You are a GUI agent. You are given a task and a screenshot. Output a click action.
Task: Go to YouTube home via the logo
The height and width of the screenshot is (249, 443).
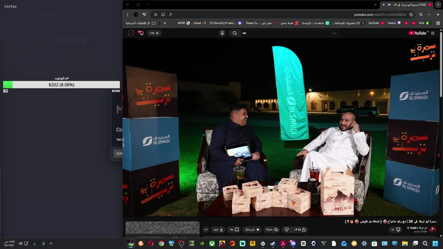pos(418,33)
